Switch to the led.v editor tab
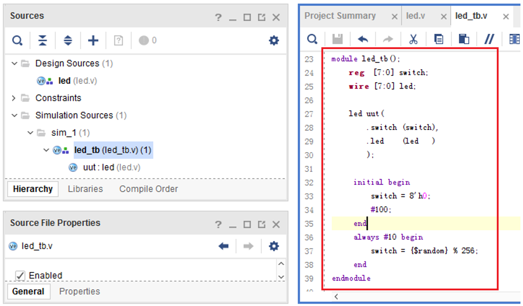This screenshot has height=306, width=523. 415,16
